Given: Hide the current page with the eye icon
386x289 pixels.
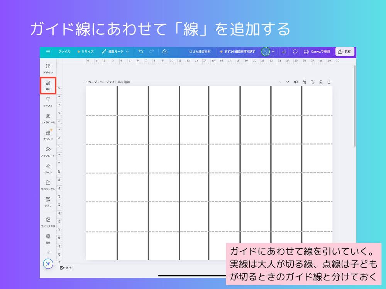Looking at the screenshot, I should [x=296, y=82].
